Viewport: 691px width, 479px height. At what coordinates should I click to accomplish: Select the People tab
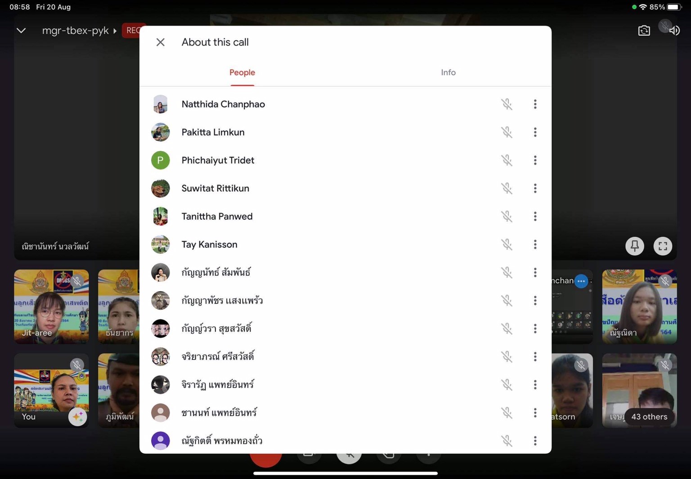tap(242, 72)
